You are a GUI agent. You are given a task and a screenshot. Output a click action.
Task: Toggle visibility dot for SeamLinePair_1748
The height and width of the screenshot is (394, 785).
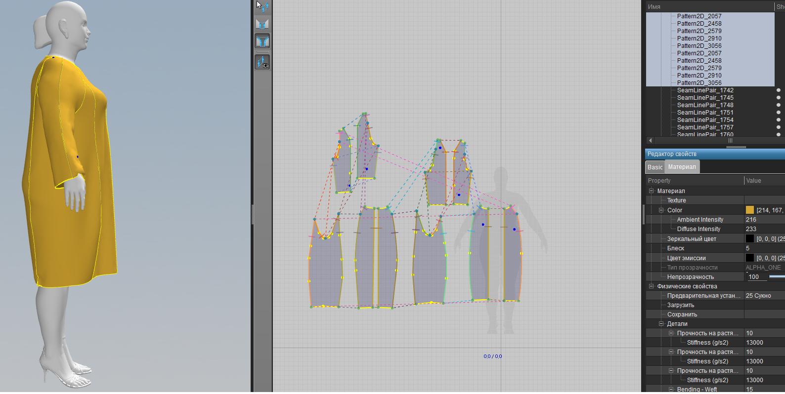click(779, 105)
